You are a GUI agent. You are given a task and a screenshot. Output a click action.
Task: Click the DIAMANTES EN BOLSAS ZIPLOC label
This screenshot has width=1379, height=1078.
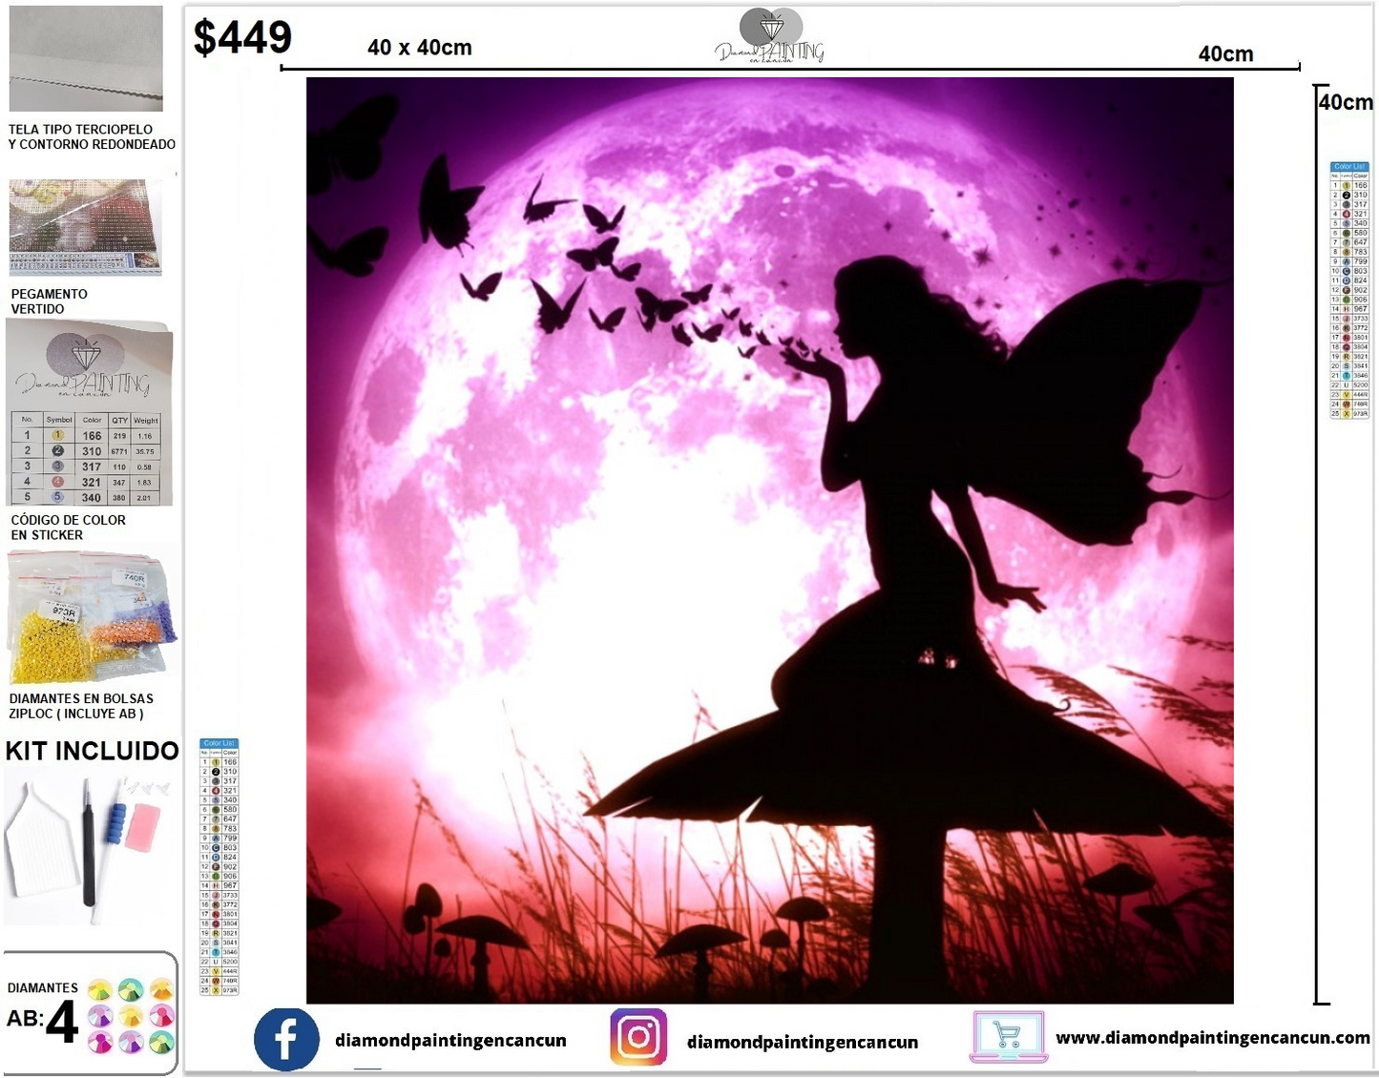pos(76,704)
